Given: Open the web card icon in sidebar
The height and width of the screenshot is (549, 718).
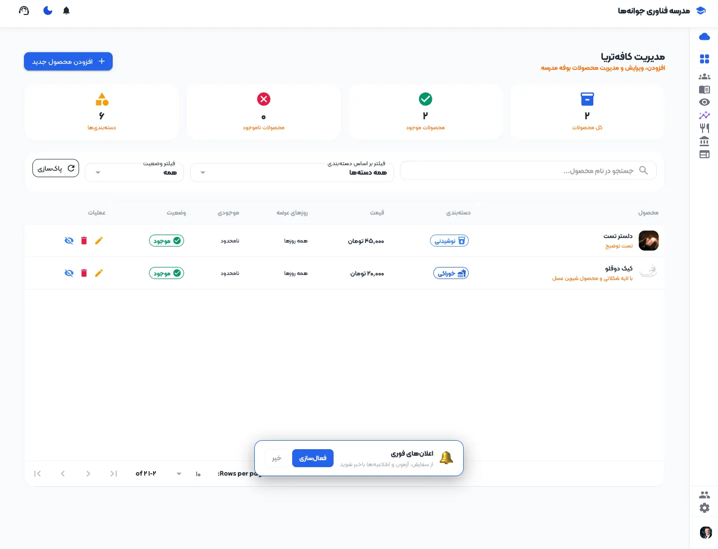Looking at the screenshot, I should 705,154.
